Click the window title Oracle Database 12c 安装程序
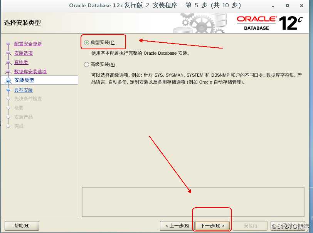 (155, 5)
